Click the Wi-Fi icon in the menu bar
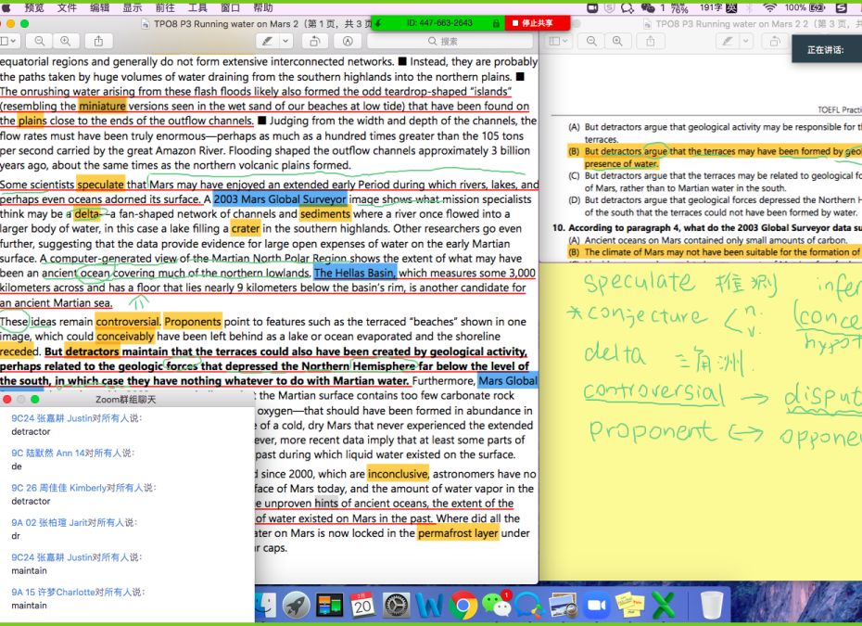Screen dimensions: 862x626 pos(769,7)
